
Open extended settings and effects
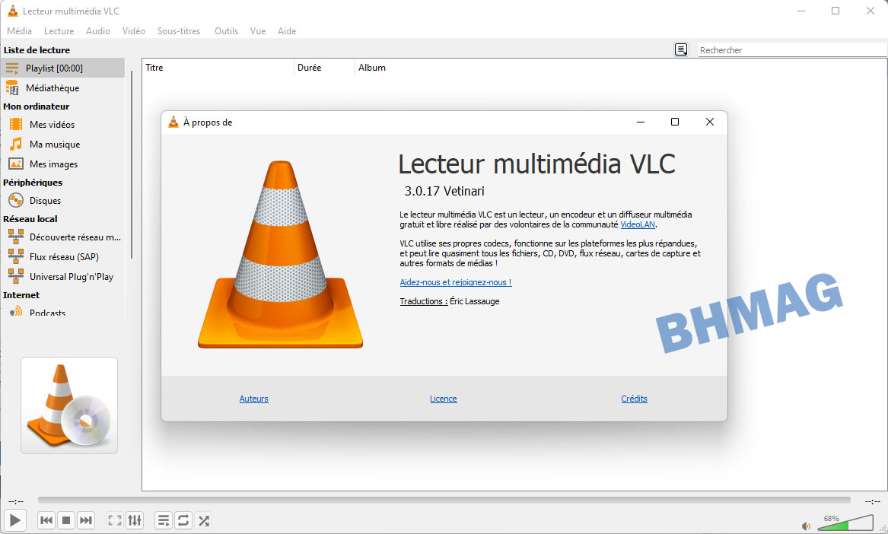pyautogui.click(x=135, y=520)
